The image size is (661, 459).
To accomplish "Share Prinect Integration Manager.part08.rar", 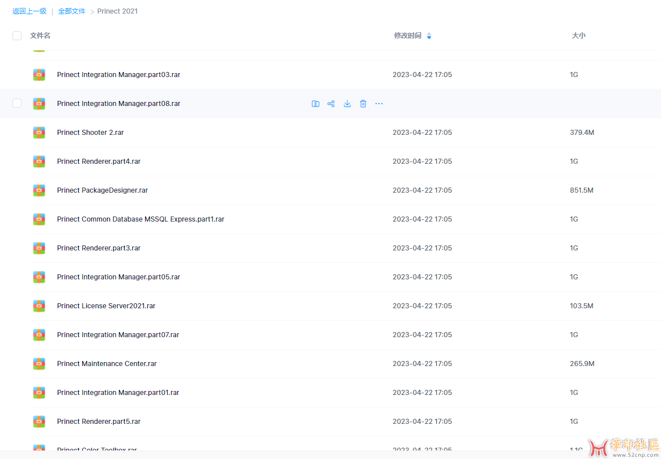I will click(331, 103).
